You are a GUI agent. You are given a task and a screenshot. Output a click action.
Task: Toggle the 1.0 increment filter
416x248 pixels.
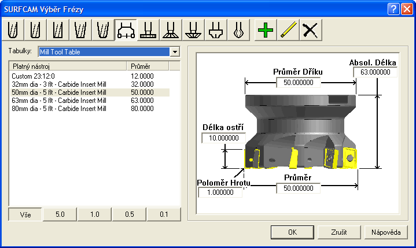94,214
